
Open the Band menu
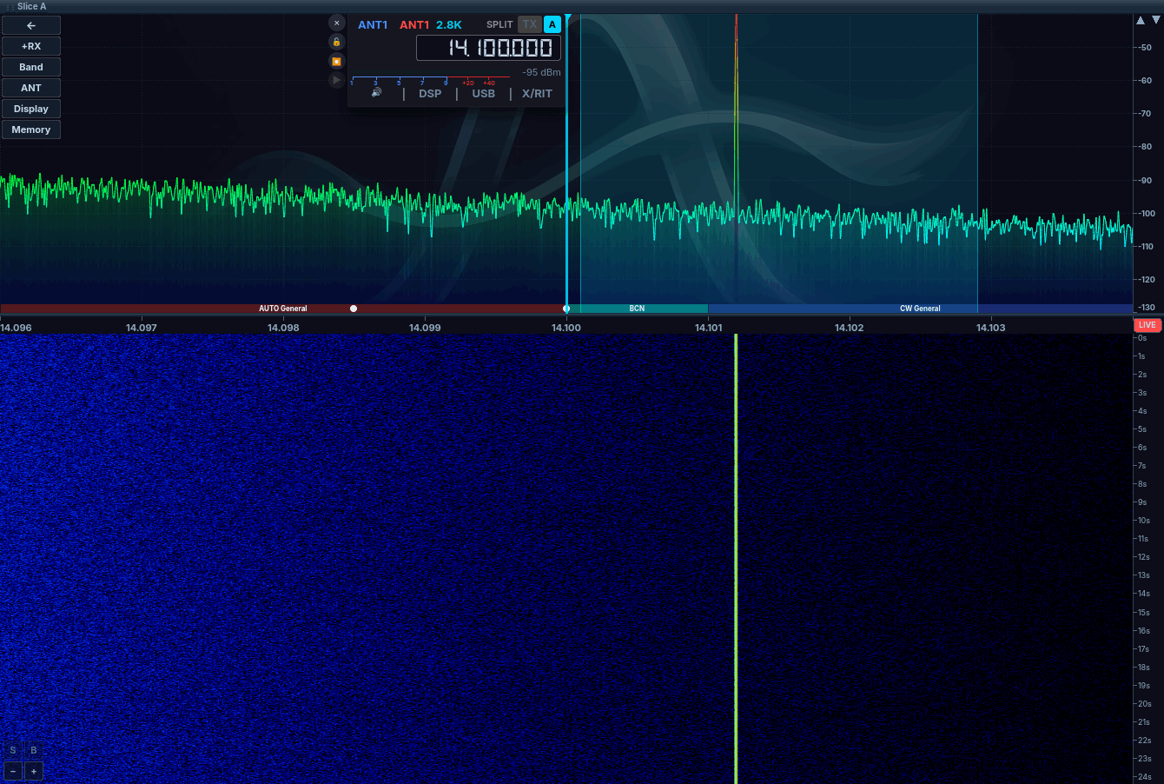[31, 67]
